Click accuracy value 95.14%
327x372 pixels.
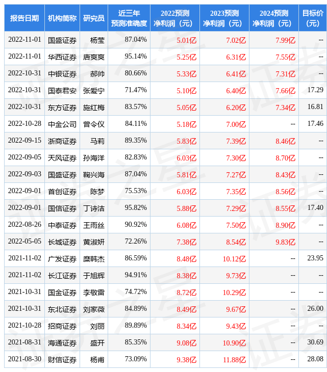point(136,57)
